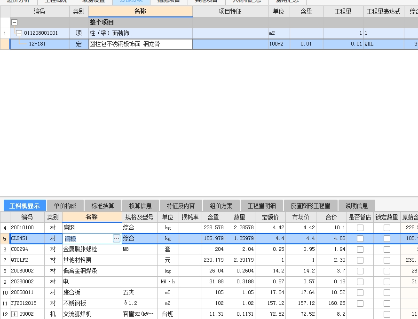Expand the 09002 交流弧焊机 row

point(15,314)
